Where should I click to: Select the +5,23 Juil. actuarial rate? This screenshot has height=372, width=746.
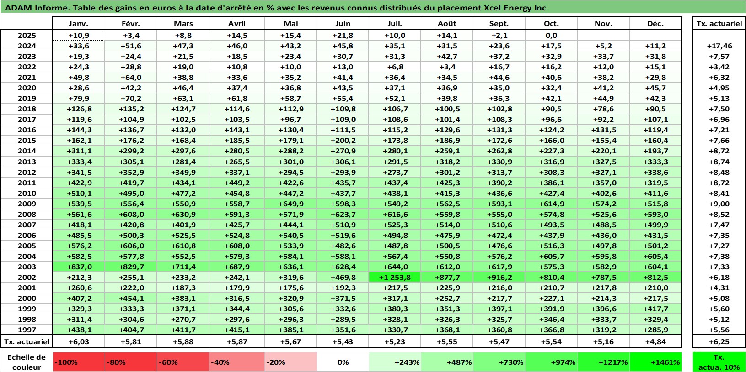[395, 341]
